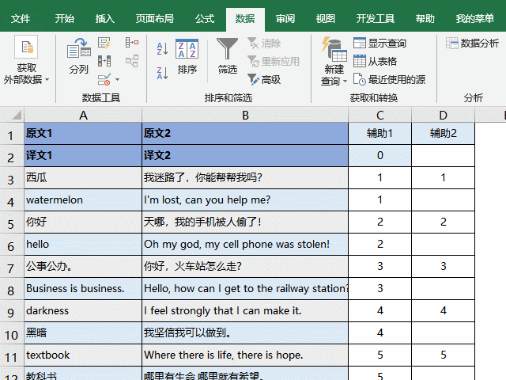This screenshot has width=506, height=380.
Task: Switch to the 我的菜单 tab
Action: tap(474, 19)
